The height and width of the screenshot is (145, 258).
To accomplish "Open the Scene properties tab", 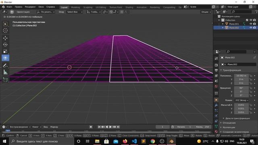I will (216, 81).
